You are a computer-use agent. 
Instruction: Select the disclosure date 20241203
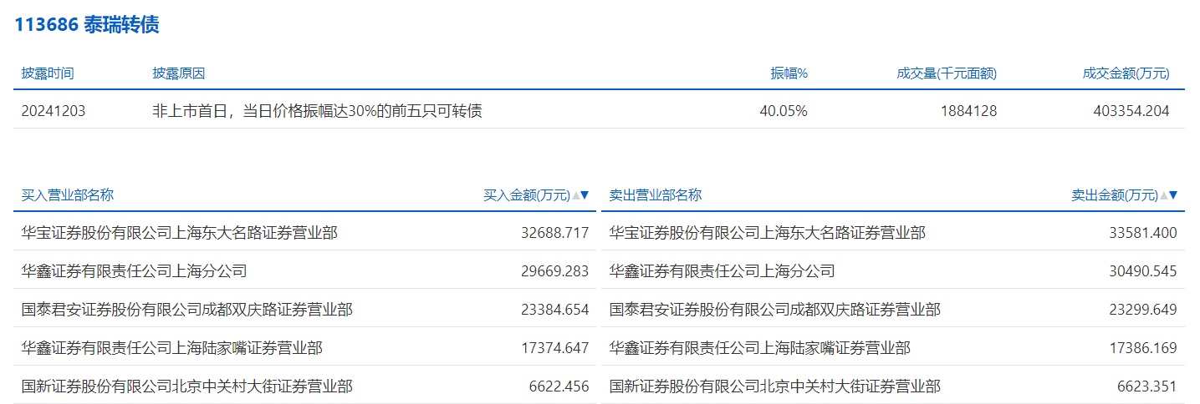pos(54,111)
